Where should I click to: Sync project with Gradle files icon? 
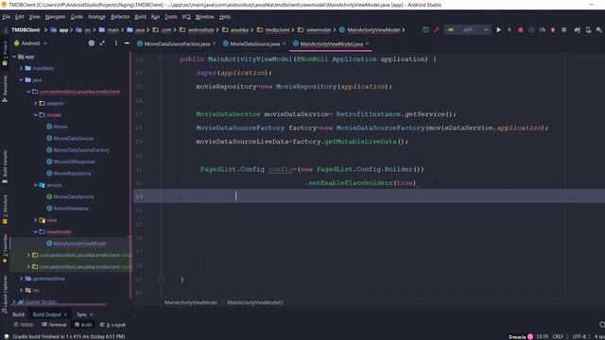pyautogui.click(x=578, y=29)
